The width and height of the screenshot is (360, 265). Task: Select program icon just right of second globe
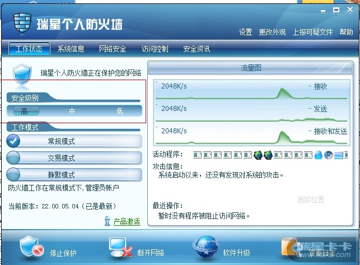278,155
